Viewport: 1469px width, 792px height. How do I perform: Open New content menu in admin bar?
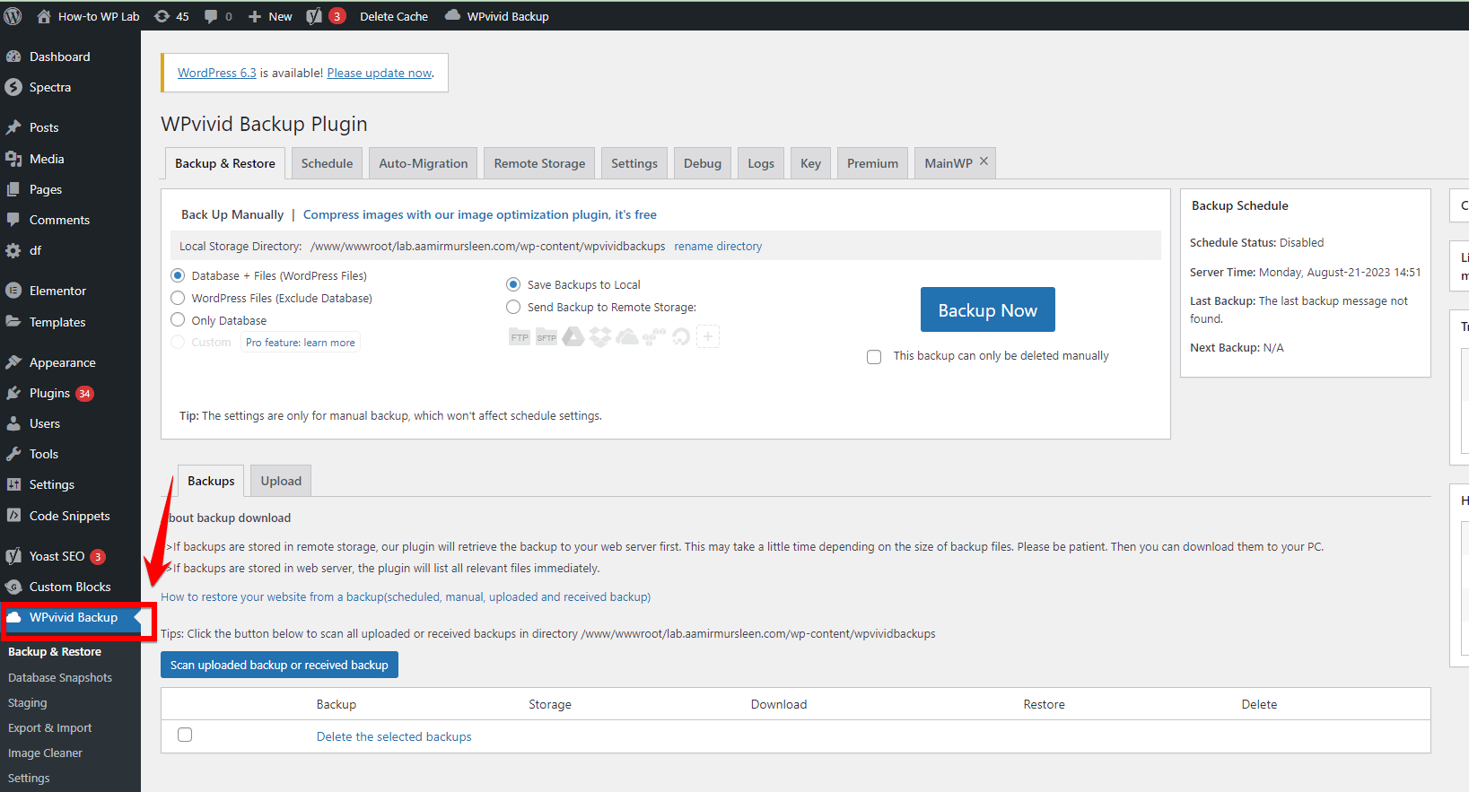(270, 16)
